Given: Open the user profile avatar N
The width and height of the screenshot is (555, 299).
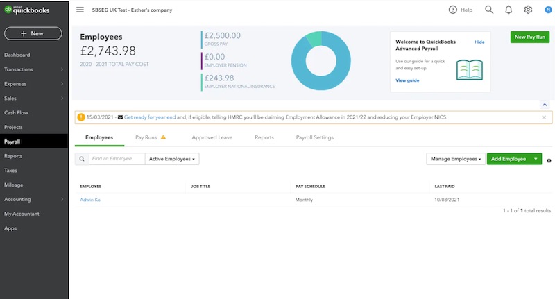Looking at the screenshot, I should pos(548,10).
